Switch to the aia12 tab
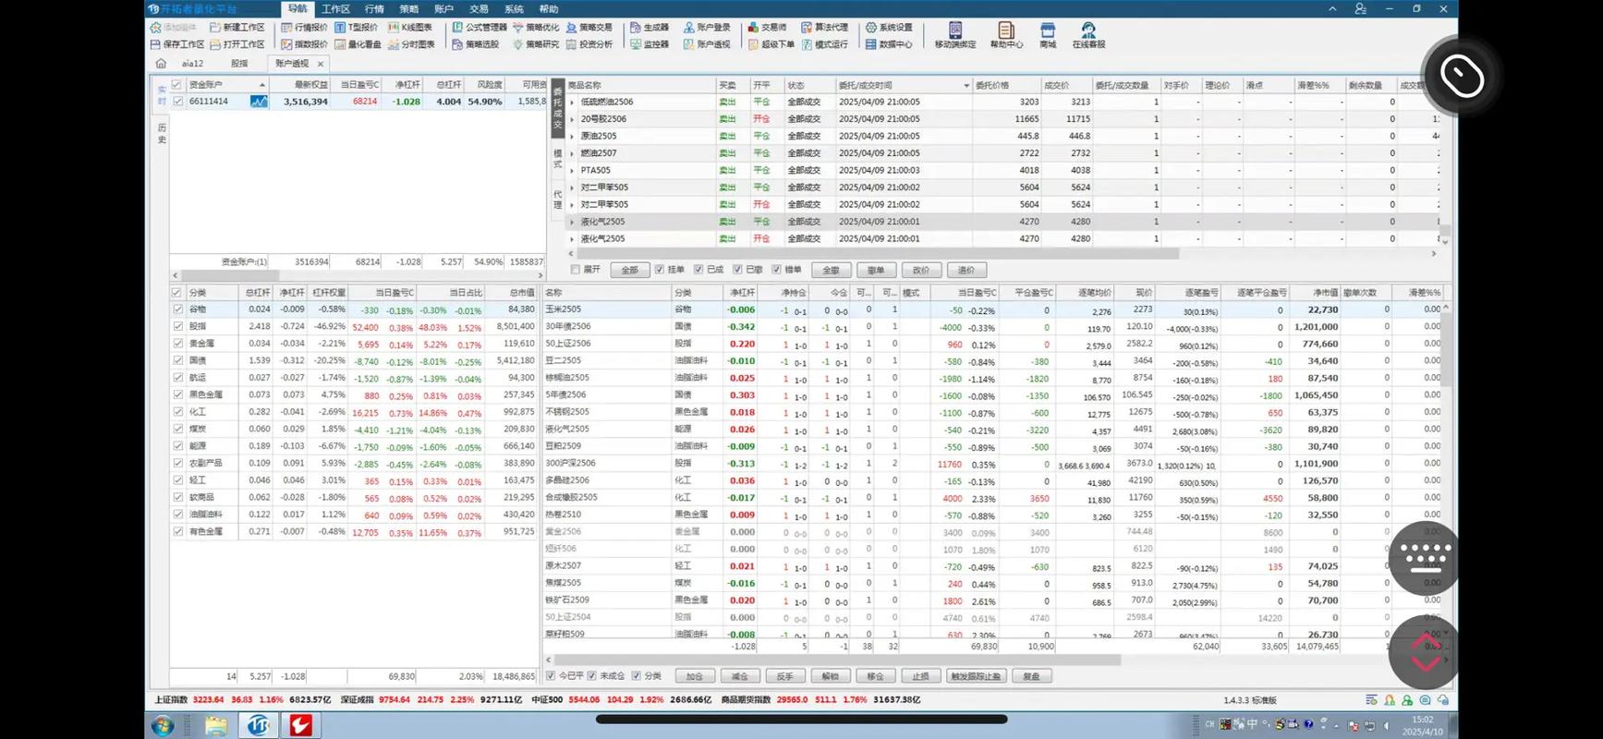Viewport: 1603px width, 739px height. pyautogui.click(x=192, y=64)
